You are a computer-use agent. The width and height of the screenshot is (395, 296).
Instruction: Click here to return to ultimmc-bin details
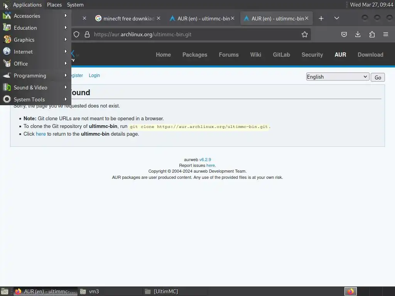[x=41, y=134]
